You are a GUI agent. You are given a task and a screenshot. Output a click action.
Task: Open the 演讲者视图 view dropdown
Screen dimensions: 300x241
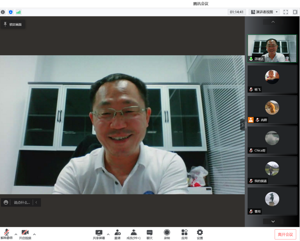tap(264, 12)
